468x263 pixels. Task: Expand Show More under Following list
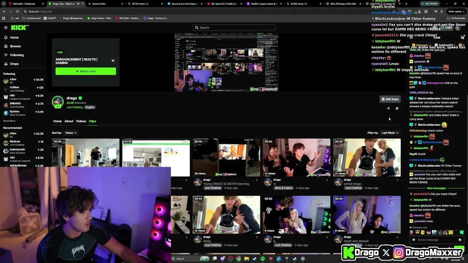(x=9, y=121)
